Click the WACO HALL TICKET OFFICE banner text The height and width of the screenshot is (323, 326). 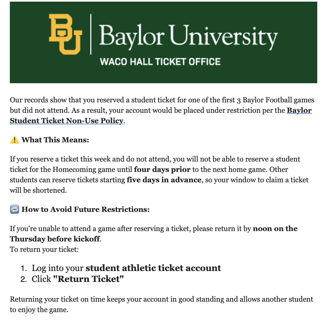160,62
